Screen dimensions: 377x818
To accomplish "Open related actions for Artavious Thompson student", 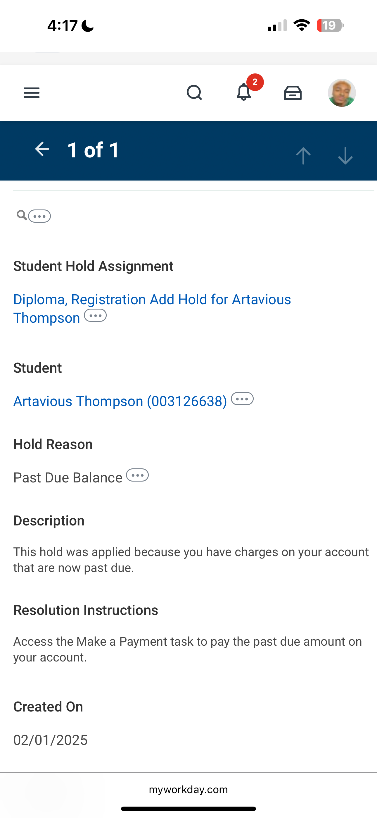I will (x=242, y=399).
